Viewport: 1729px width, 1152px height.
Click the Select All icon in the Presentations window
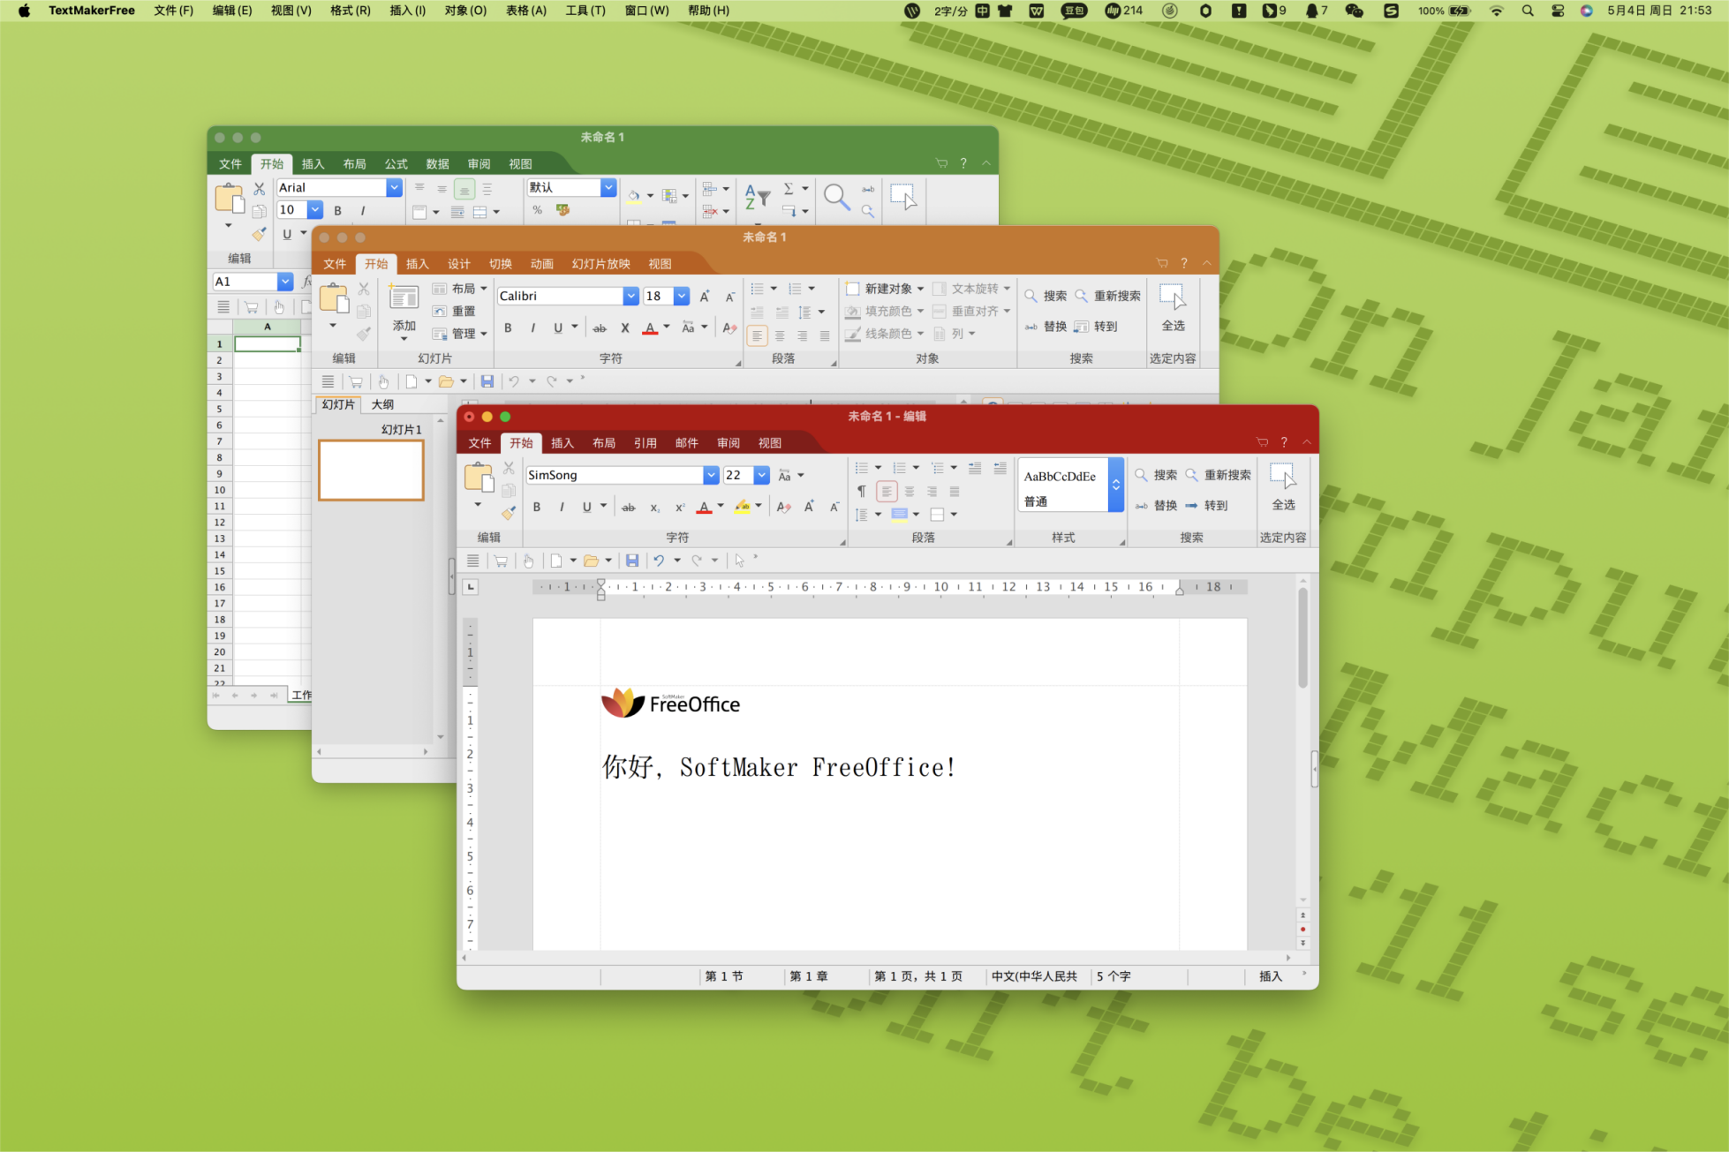click(x=1173, y=298)
